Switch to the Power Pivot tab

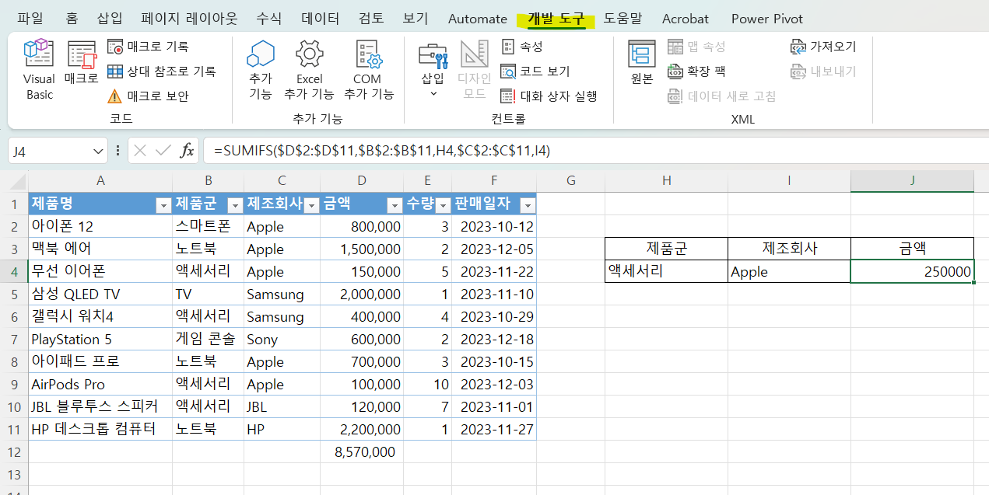[767, 18]
